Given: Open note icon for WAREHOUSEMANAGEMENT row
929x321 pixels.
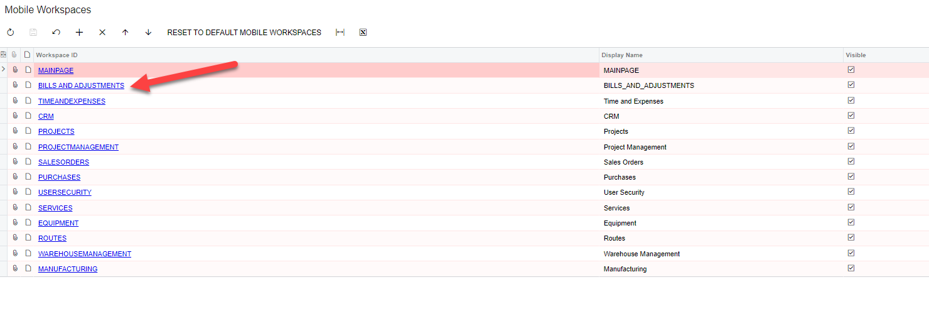Looking at the screenshot, I should 27,253.
